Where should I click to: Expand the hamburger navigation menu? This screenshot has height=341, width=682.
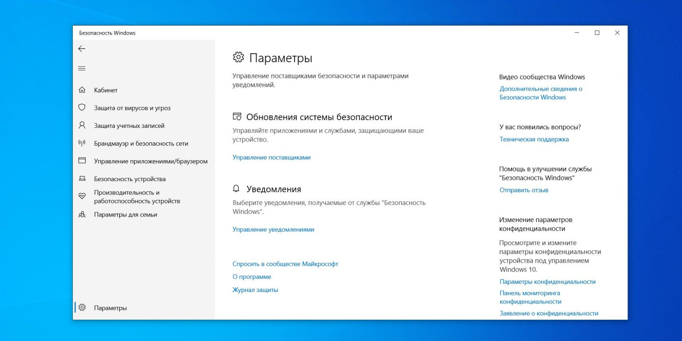point(82,68)
